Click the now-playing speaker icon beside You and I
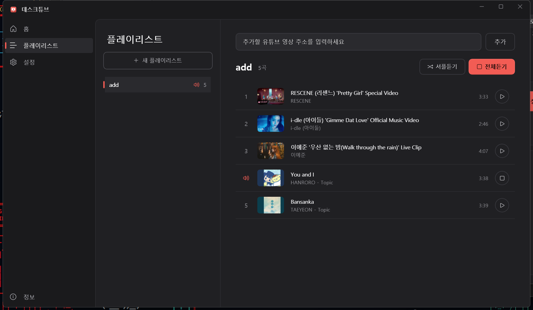The image size is (533, 310). click(246, 178)
